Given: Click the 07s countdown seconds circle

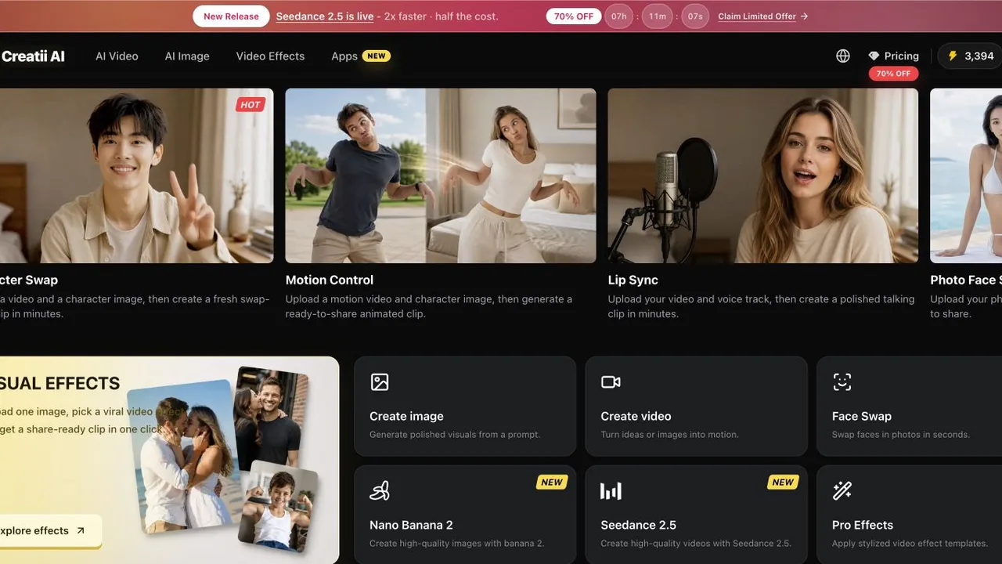Looking at the screenshot, I should coord(695,16).
